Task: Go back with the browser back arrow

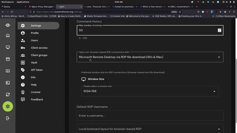Action: pos(3,12)
